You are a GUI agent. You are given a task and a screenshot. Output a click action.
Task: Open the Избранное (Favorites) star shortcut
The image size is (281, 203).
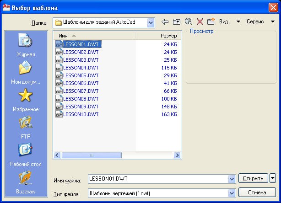click(26, 100)
